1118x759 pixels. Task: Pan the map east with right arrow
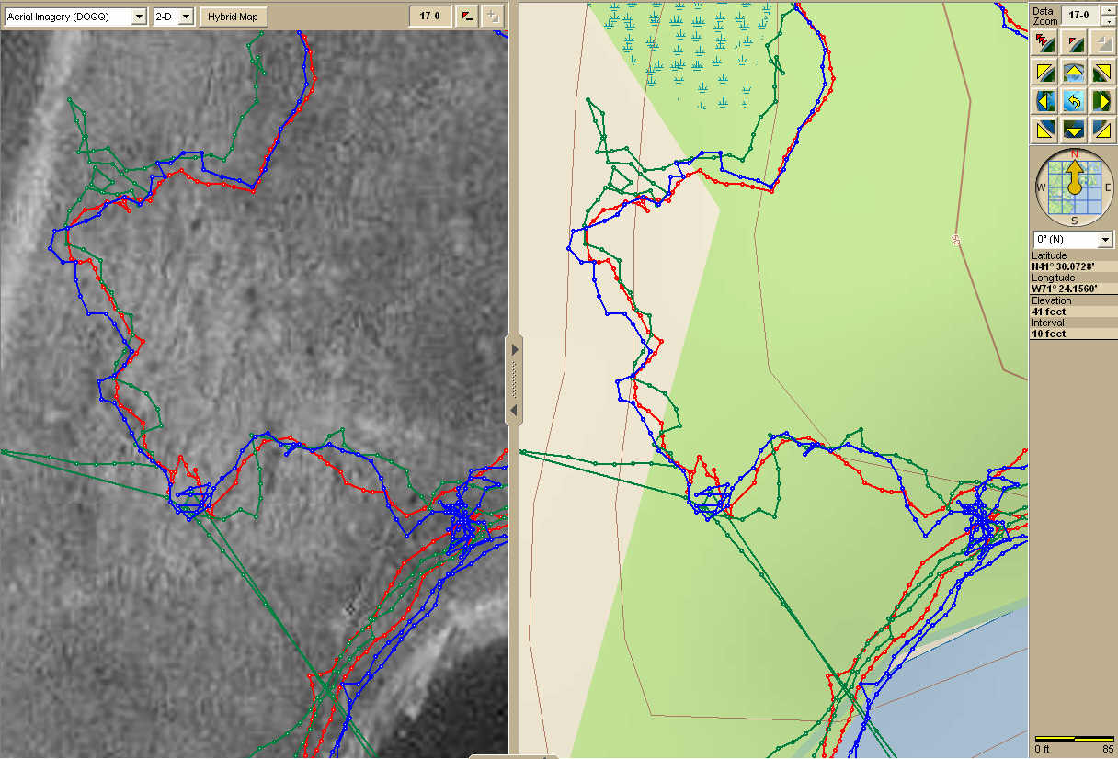[1101, 100]
